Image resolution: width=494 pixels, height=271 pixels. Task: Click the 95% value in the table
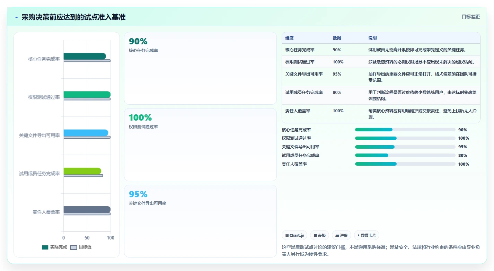tap(337, 74)
